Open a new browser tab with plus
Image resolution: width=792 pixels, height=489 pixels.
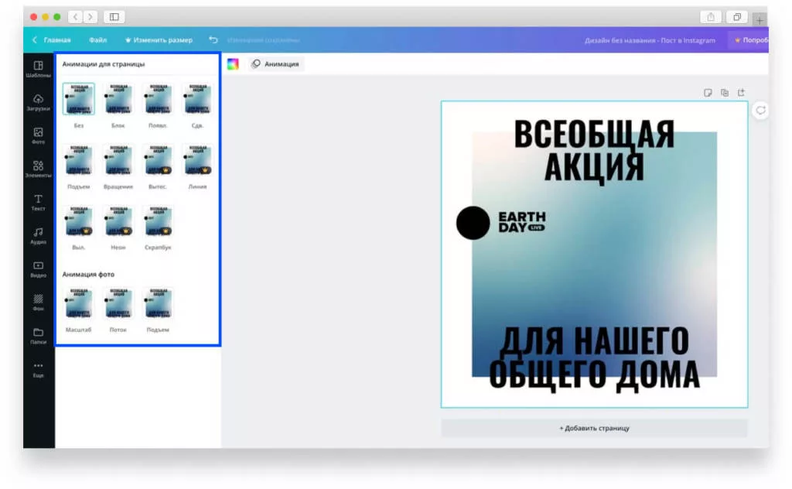[760, 20]
